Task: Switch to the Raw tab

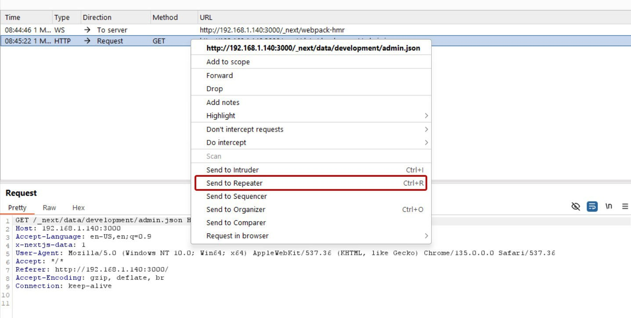Action: tap(49, 208)
